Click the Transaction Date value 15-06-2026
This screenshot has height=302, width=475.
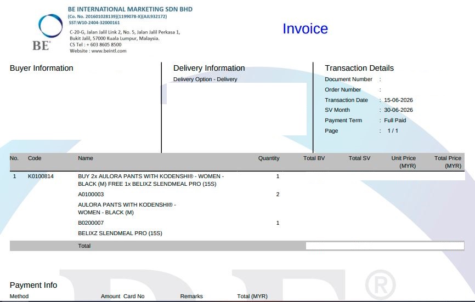[398, 100]
